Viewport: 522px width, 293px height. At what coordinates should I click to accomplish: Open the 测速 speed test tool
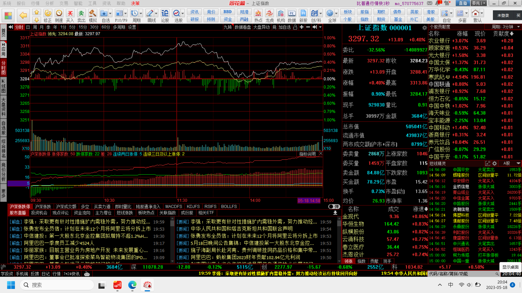[59, 16]
